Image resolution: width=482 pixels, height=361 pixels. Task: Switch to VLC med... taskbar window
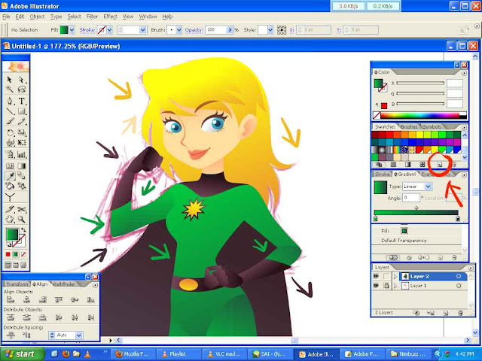point(224,354)
